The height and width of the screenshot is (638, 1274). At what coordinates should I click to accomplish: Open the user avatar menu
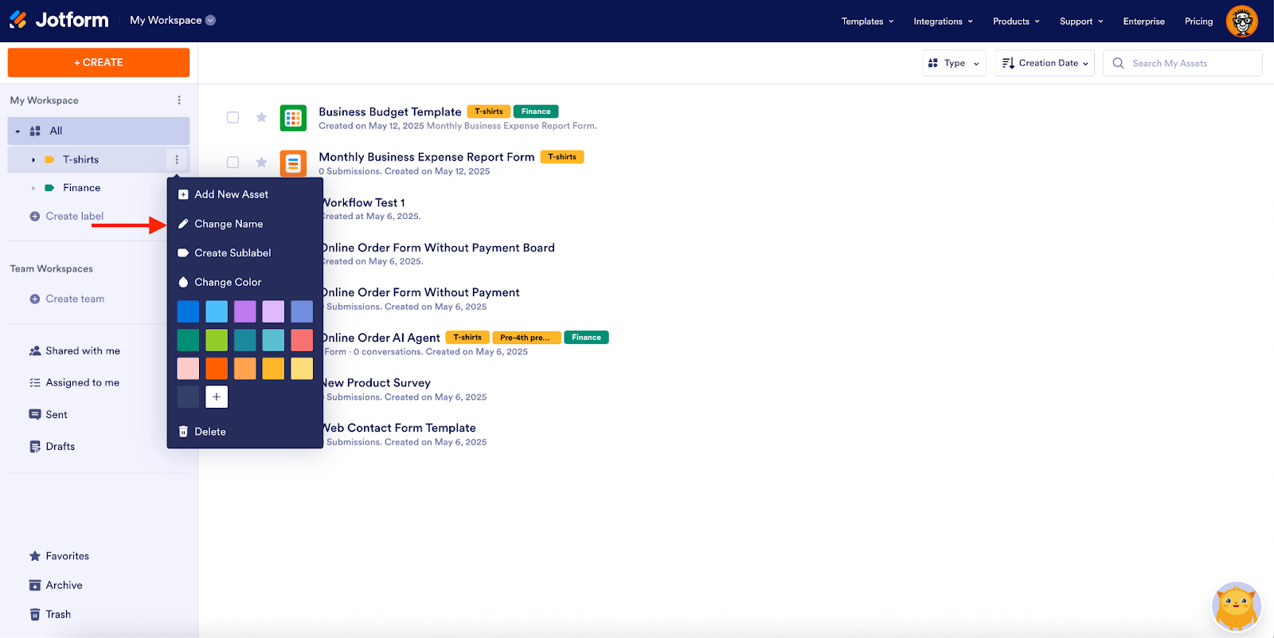point(1241,21)
